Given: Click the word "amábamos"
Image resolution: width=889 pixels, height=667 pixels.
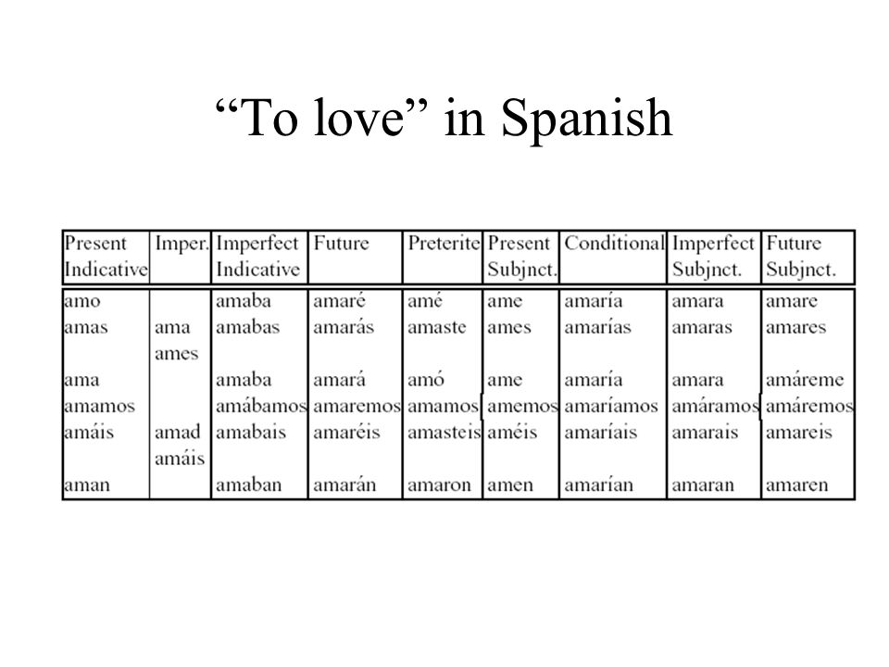Looking at the screenshot, I should click(261, 406).
